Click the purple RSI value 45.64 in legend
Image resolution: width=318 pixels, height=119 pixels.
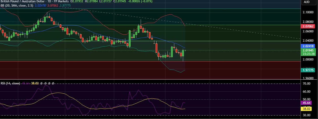pyautogui.click(x=26, y=83)
